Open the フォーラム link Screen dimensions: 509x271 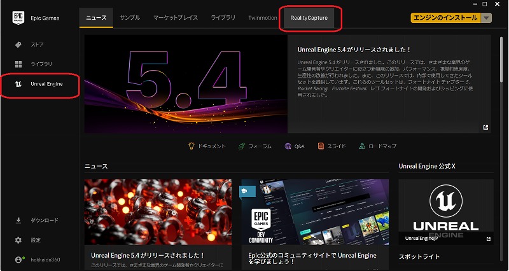click(260, 146)
